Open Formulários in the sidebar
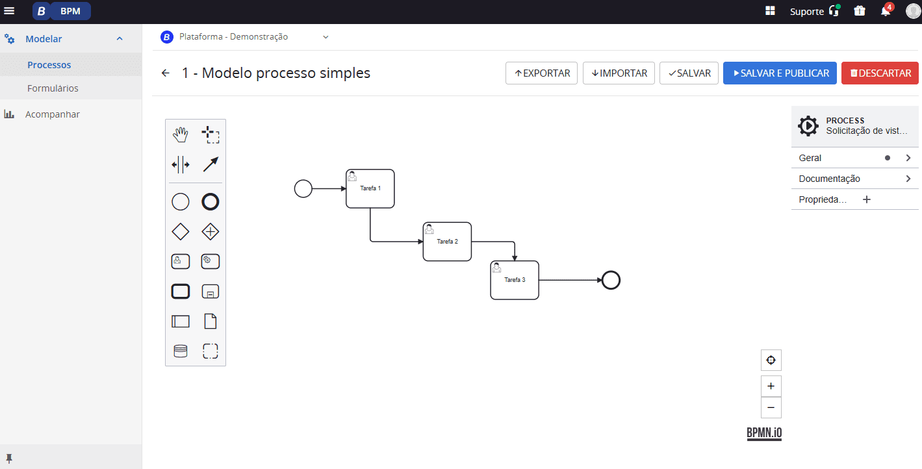 (53, 88)
